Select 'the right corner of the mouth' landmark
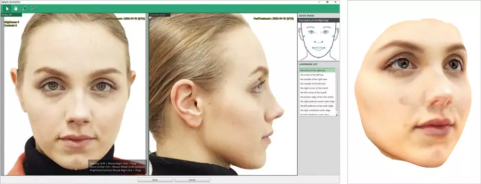 click(317, 88)
